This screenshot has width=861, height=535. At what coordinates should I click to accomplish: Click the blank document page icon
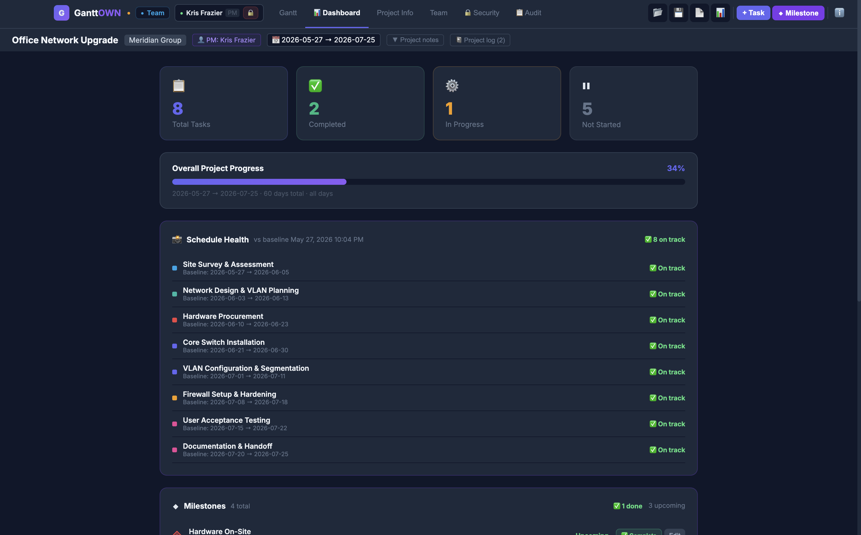click(x=699, y=13)
